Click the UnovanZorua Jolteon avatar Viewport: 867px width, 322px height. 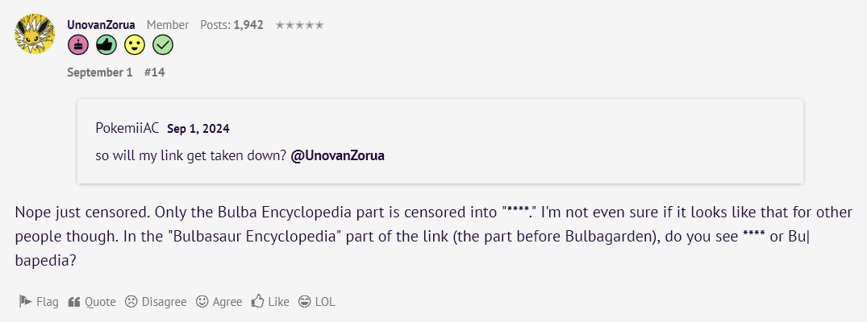coord(35,34)
